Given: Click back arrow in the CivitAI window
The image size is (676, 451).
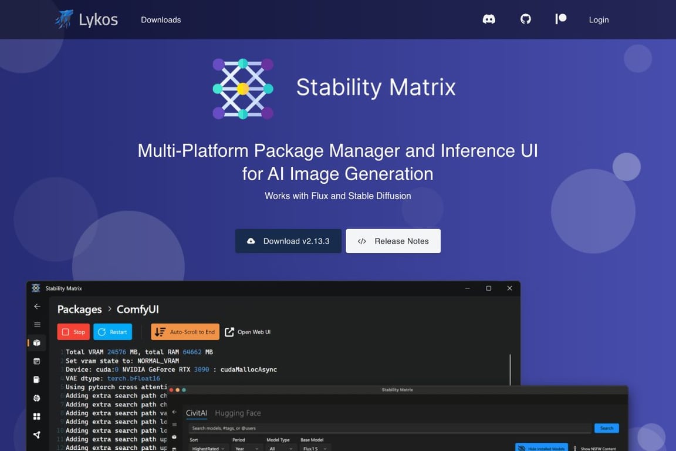Looking at the screenshot, I should point(174,412).
